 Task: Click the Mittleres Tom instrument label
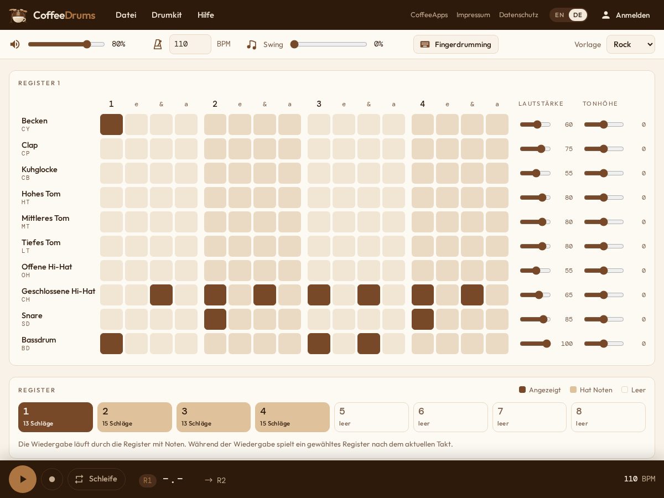[x=45, y=218]
